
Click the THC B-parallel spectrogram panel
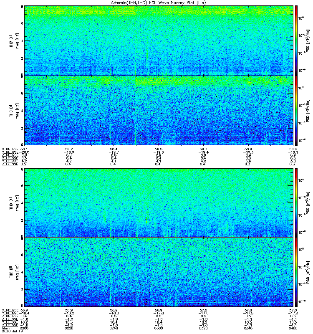[159, 272]
